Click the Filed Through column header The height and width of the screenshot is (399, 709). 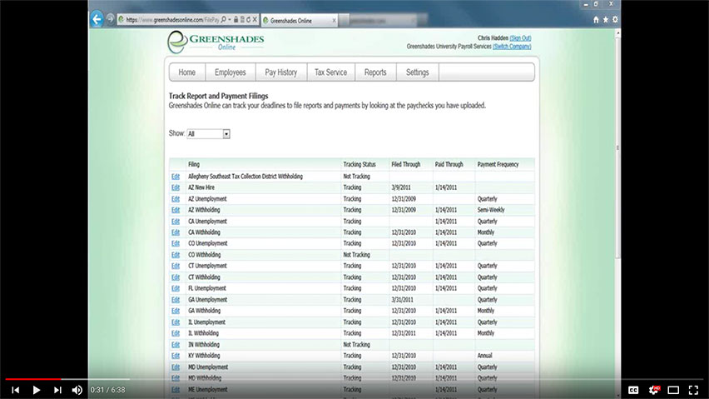pyautogui.click(x=405, y=164)
